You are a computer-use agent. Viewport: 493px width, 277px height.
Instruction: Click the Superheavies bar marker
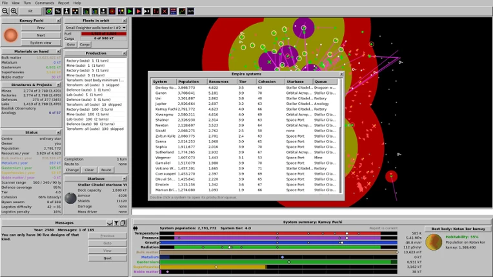coord(216,267)
